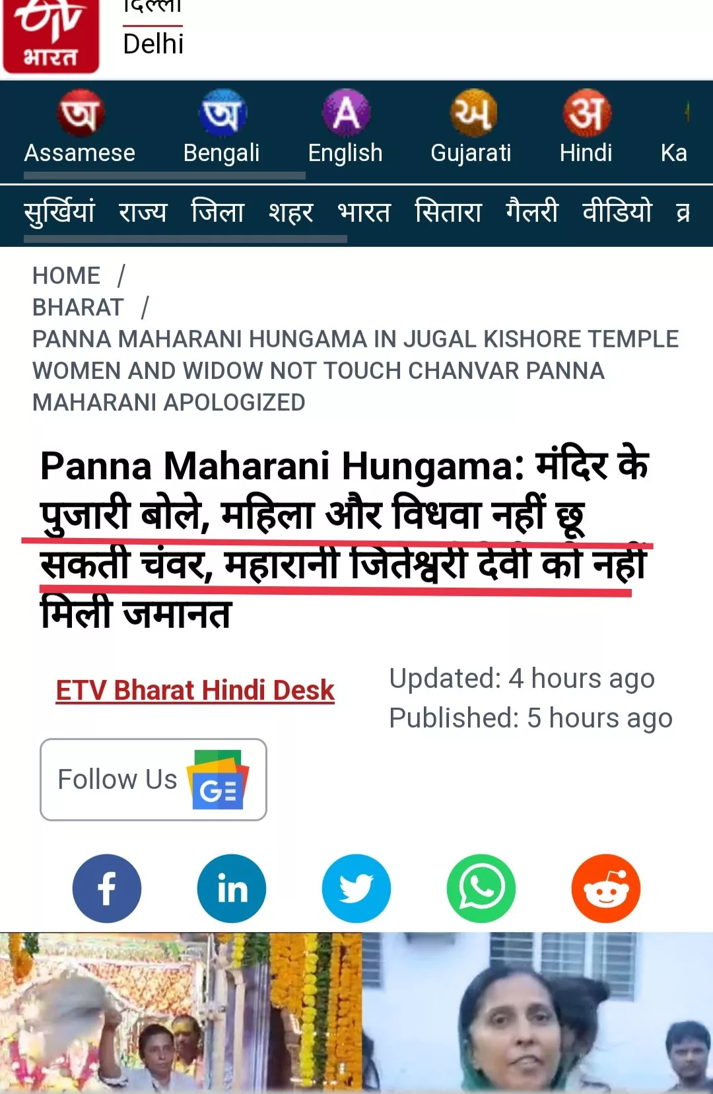Select the Assamese language icon
The height and width of the screenshot is (1094, 713).
coord(80,113)
